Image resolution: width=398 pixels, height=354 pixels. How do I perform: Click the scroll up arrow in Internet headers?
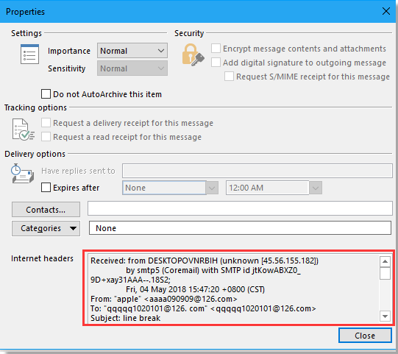pos(385,261)
